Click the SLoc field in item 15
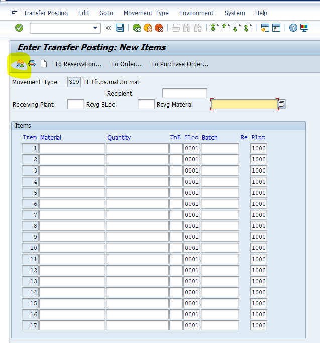320x343 pixels. pyautogui.click(x=192, y=303)
